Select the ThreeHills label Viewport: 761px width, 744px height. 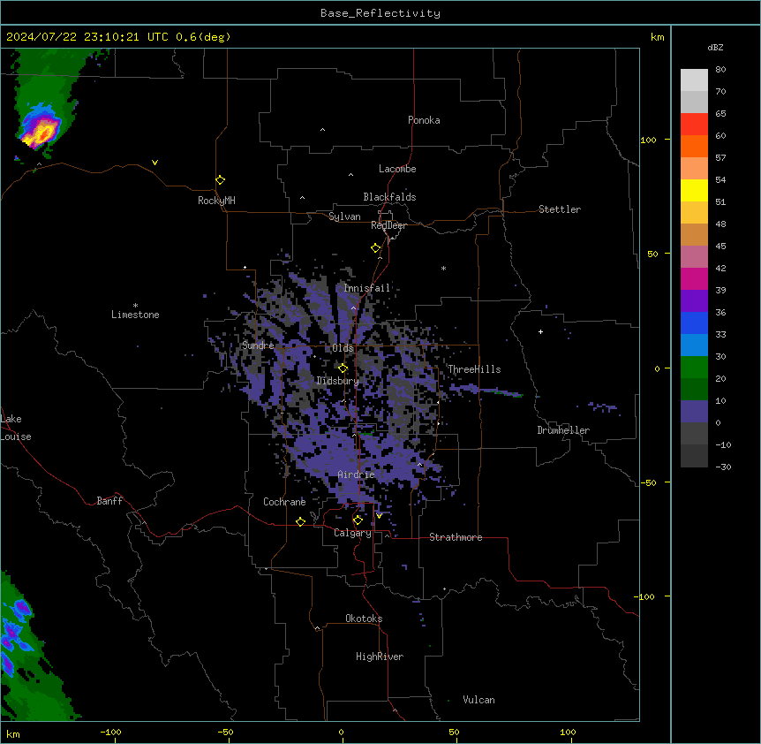pos(474,369)
